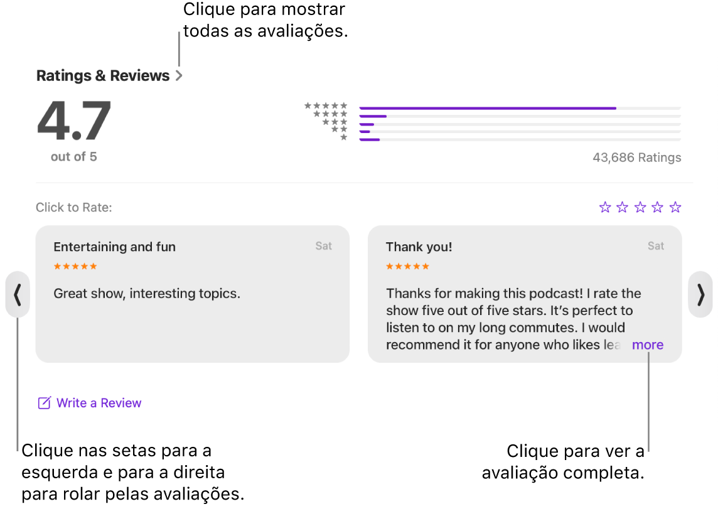Click orange stars on Thank you! review
The height and width of the screenshot is (509, 718).
tap(407, 266)
